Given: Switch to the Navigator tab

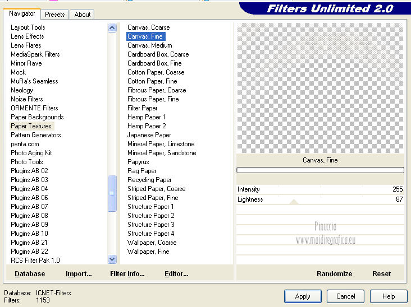Looking at the screenshot, I should coord(22,13).
